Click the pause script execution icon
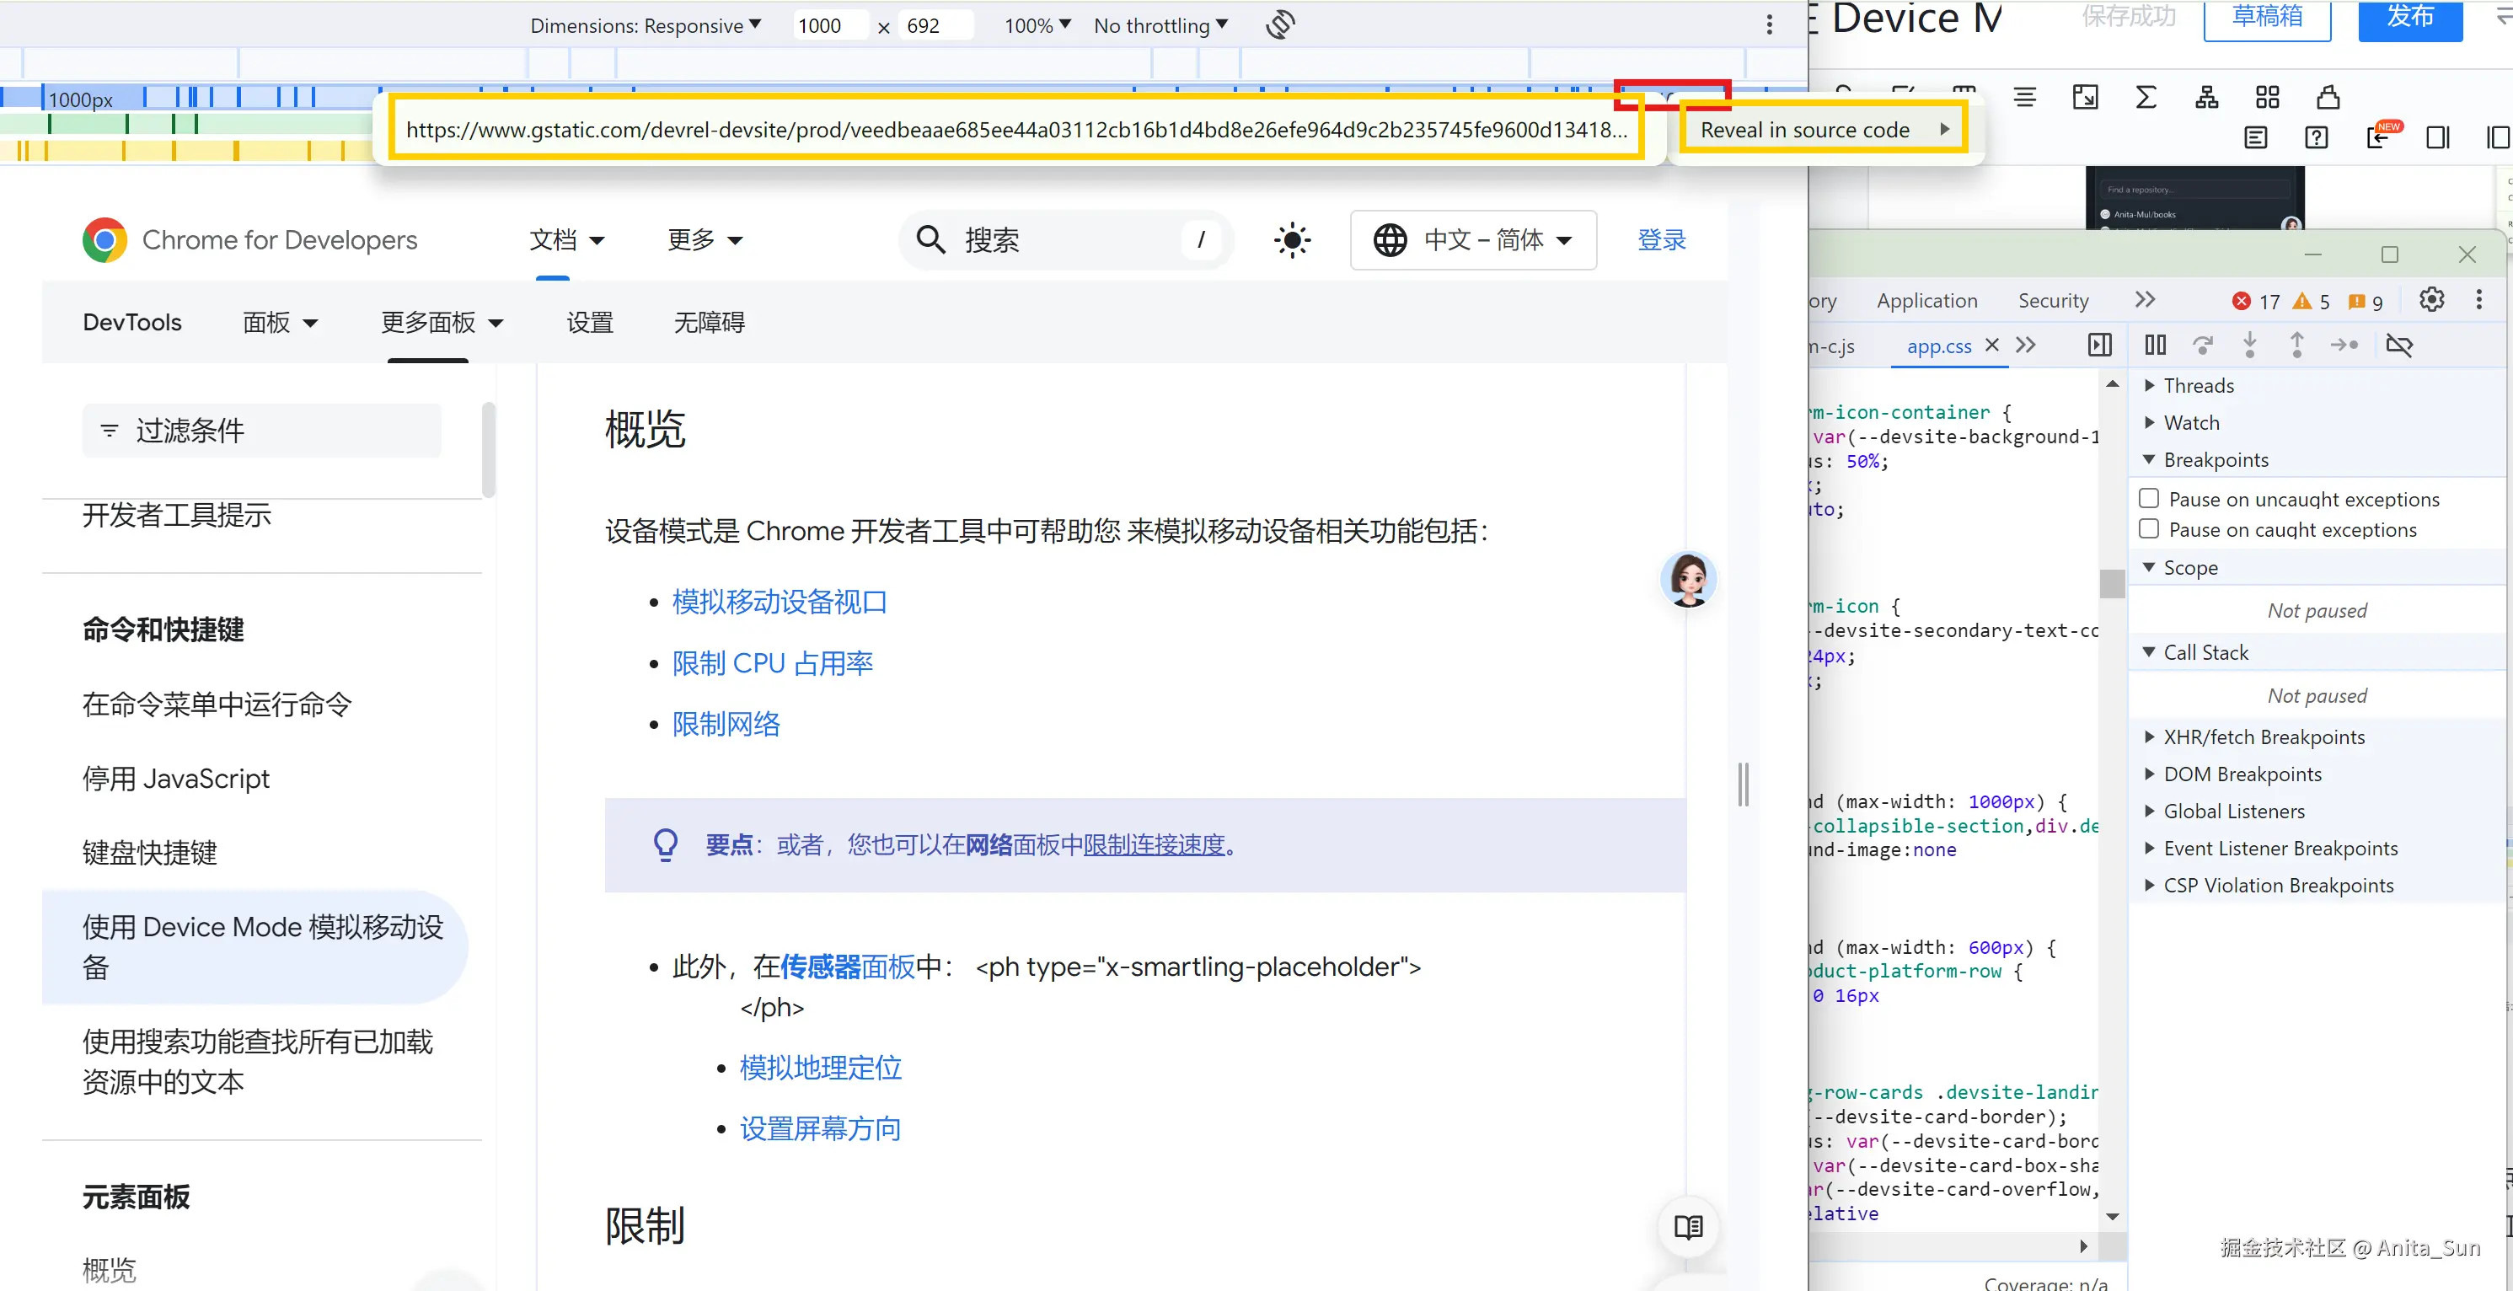This screenshot has width=2513, height=1291. [2155, 346]
